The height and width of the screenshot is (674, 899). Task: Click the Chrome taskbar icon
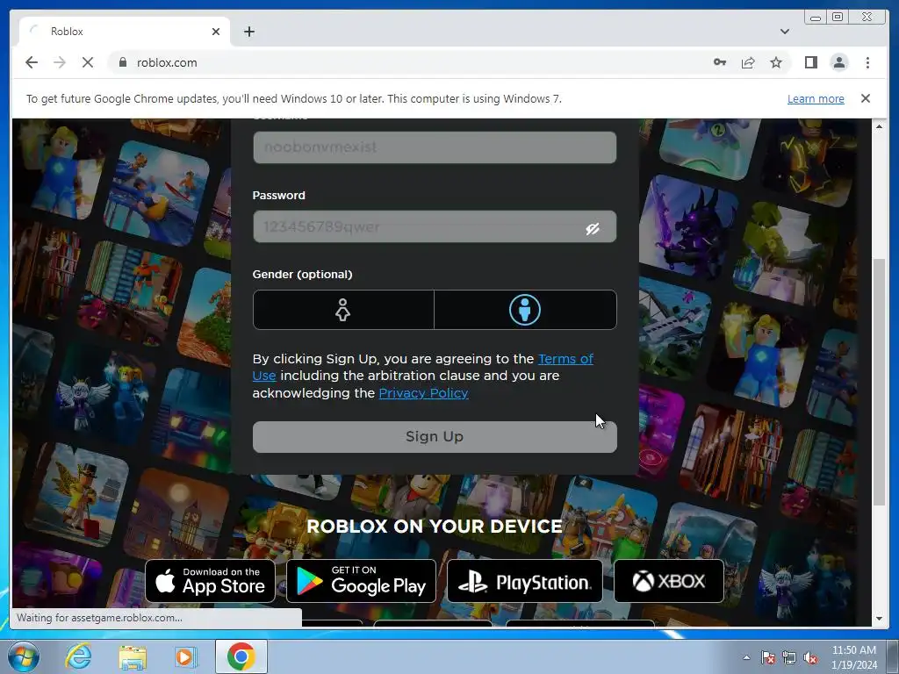coord(241,656)
